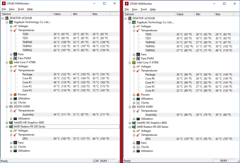Click the Intel HD Graphics 4600 card icon in the left window
Image resolution: width=240 pixels, height=163 pixels.
(11, 123)
